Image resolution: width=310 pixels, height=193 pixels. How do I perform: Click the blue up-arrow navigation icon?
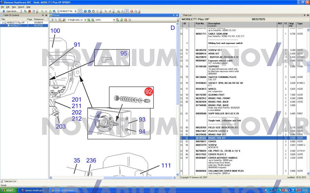click(x=85, y=11)
